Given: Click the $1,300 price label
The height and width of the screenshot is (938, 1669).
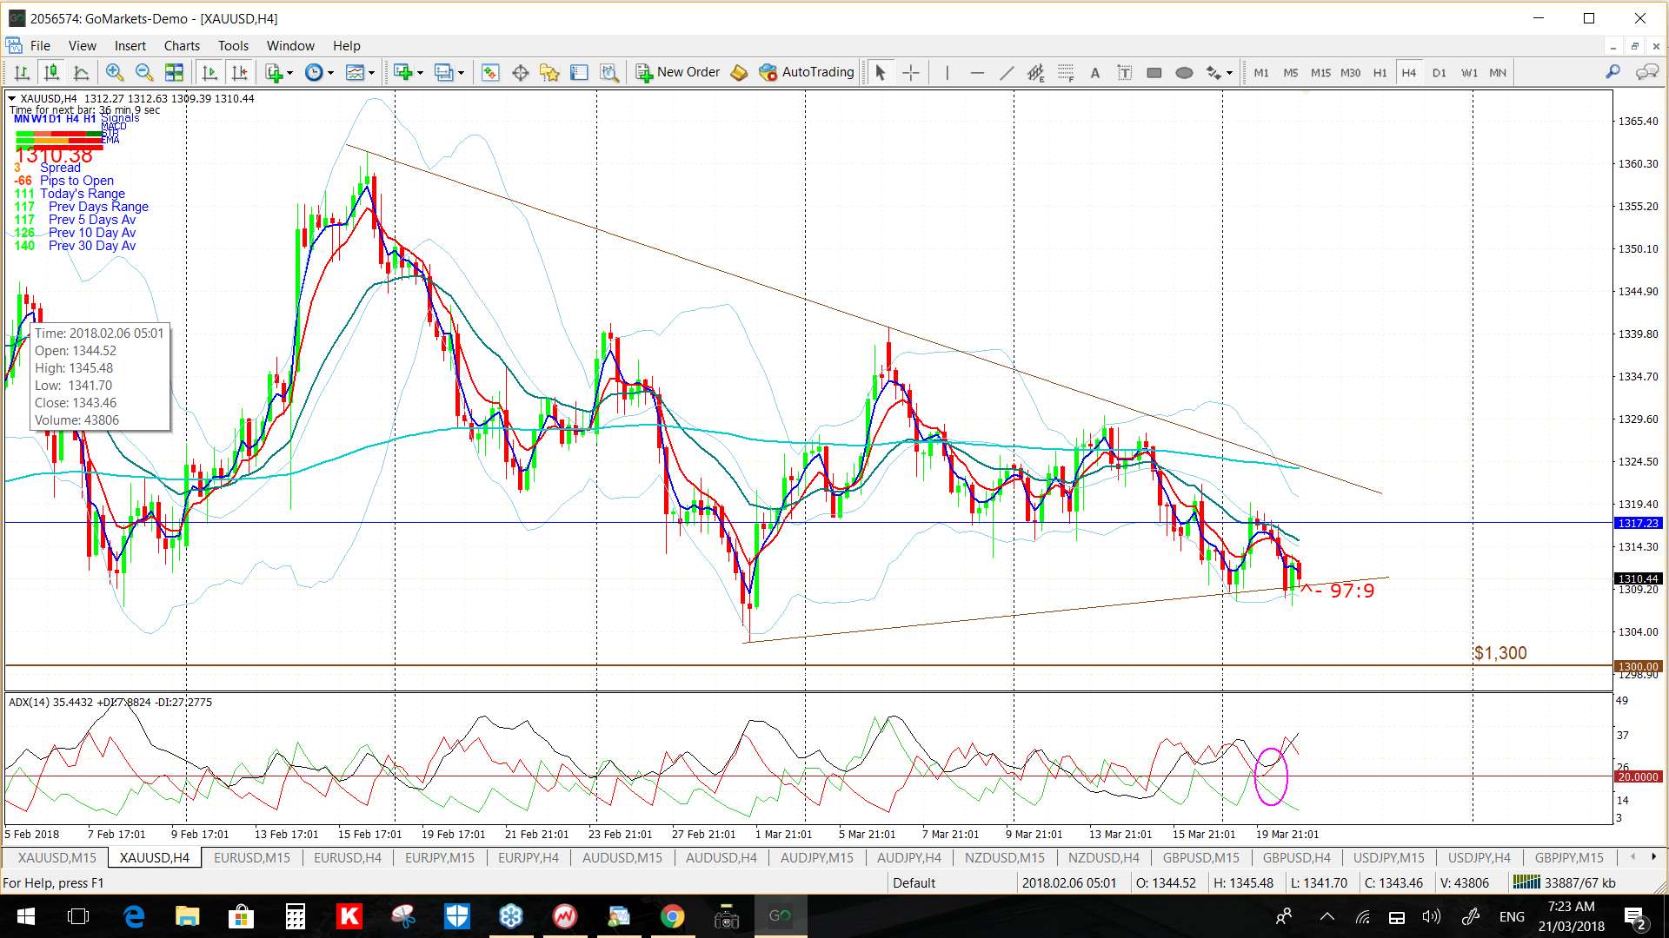Looking at the screenshot, I should (1500, 653).
